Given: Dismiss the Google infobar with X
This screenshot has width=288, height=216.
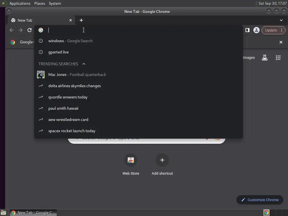Looking at the screenshot, I should pyautogui.click(x=281, y=42).
